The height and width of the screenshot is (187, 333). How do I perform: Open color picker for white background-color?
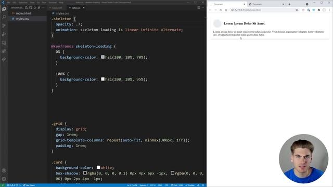point(98,167)
